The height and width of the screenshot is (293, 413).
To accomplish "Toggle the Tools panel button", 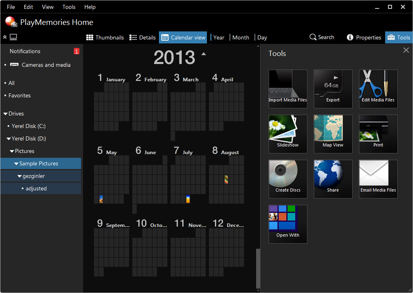I will [x=399, y=37].
